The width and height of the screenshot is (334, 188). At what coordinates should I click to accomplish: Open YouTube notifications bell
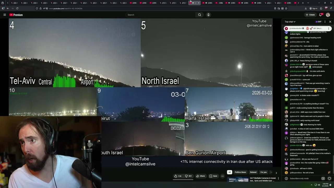click(x=321, y=15)
